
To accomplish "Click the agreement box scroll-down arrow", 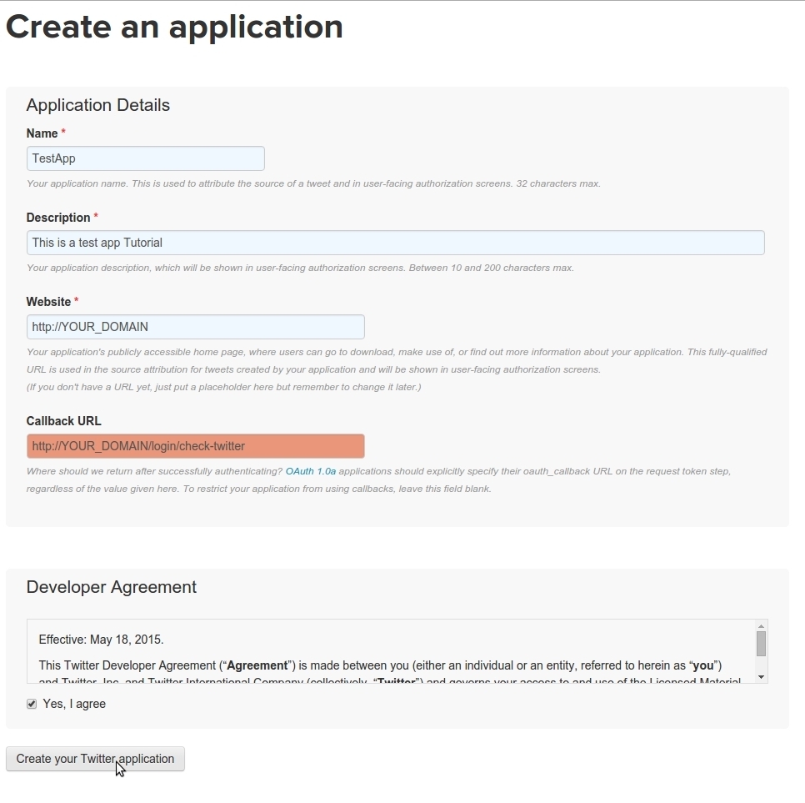I will [761, 676].
